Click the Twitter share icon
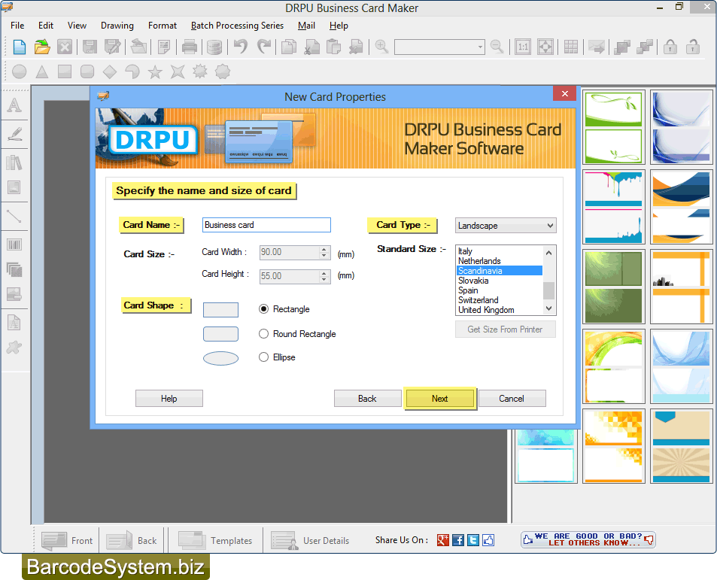The image size is (717, 580). click(473, 540)
